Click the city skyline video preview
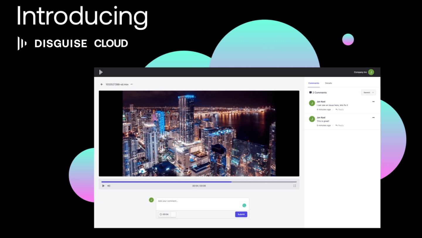This screenshot has height=238, width=422. (x=199, y=133)
